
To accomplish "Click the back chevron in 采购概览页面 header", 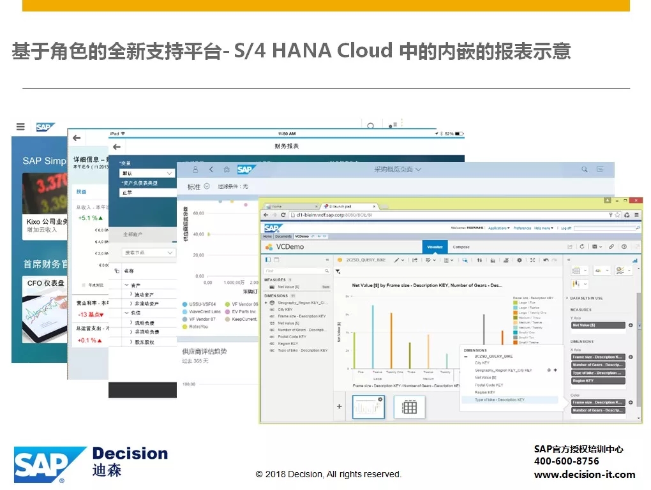I will [211, 169].
